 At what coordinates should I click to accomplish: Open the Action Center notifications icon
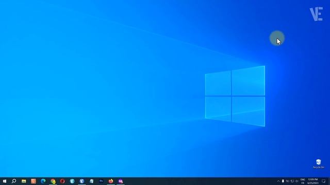(323, 181)
